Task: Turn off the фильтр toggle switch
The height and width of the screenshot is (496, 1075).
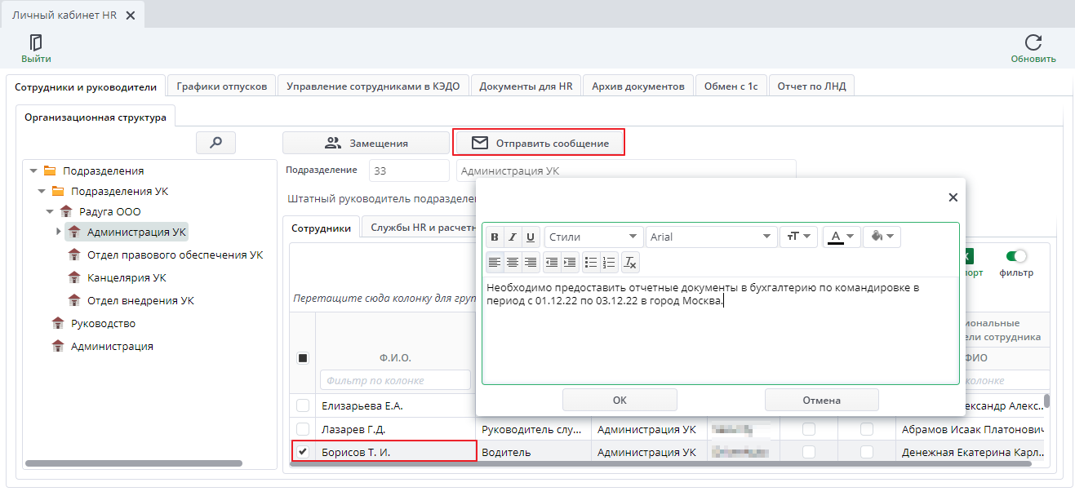Action: tap(1016, 256)
